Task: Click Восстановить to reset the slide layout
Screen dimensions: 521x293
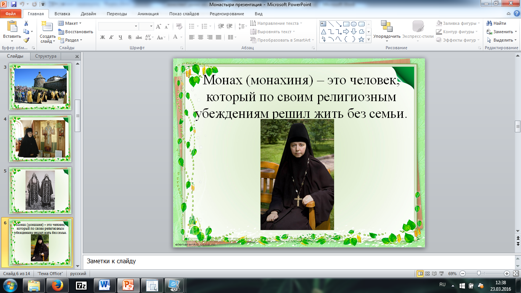Action: 76,32
